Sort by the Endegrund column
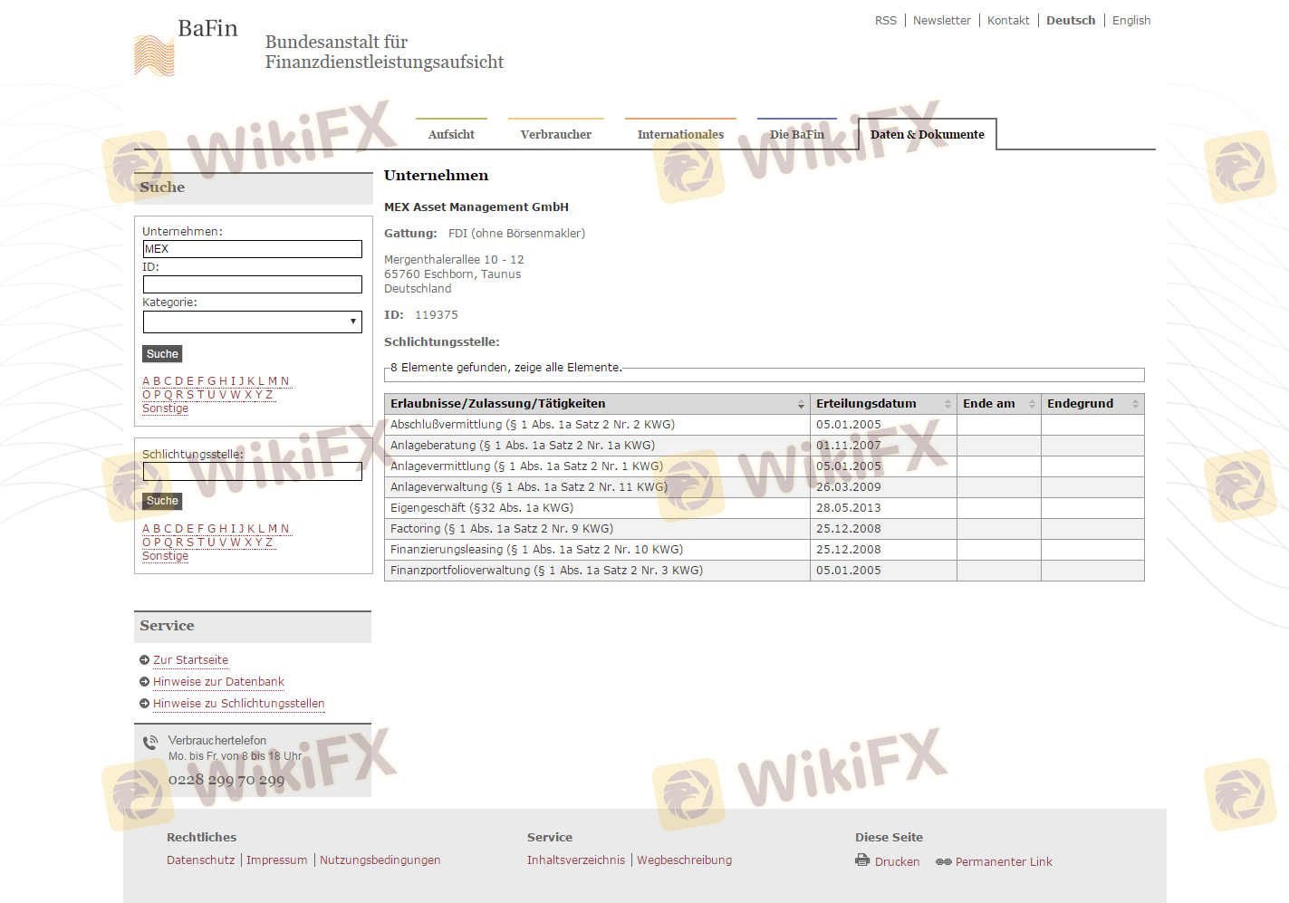This screenshot has height=903, width=1289. 1135,404
